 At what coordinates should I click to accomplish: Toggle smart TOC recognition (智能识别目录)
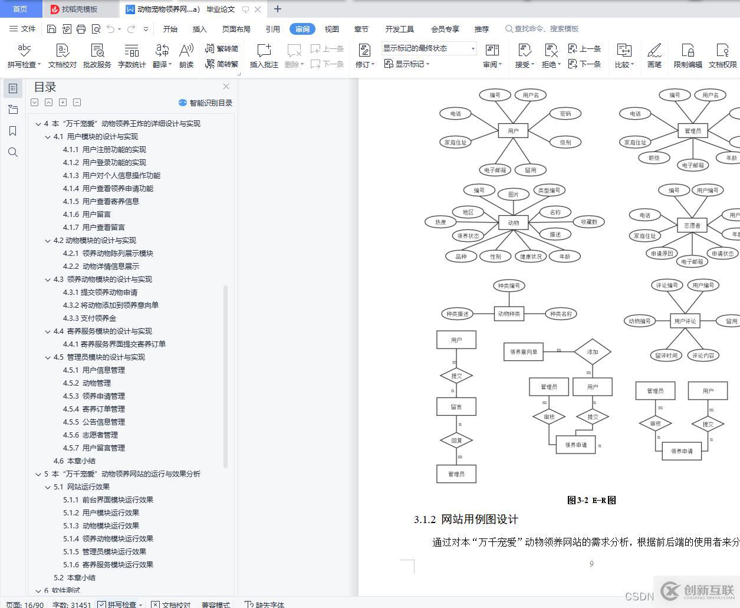pyautogui.click(x=205, y=103)
